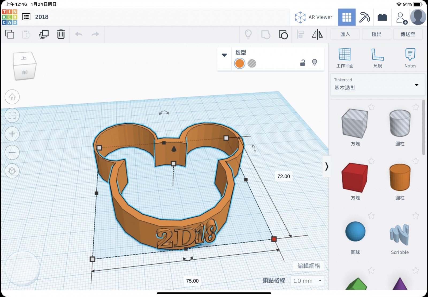428x297 pixels.
Task: Reset to home view
Action: pos(12,97)
